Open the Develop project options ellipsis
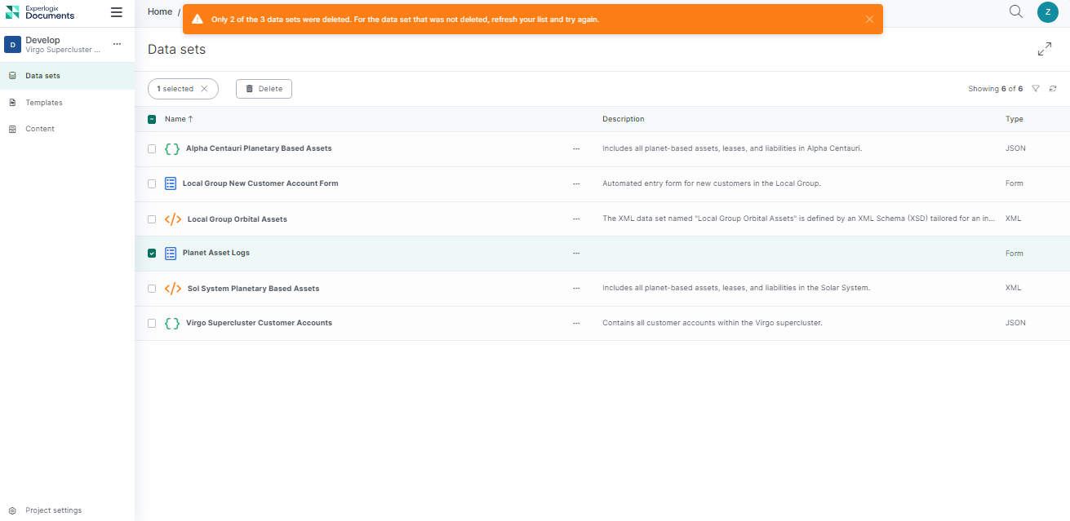The height and width of the screenshot is (521, 1070). (117, 44)
